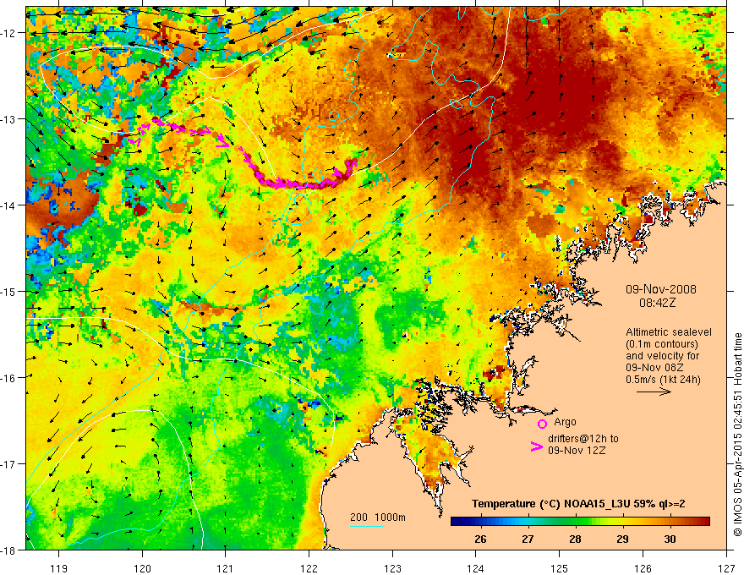Click the 'and velocity for' text line
Image resolution: width=744 pixels, height=575 pixels.
[662, 356]
